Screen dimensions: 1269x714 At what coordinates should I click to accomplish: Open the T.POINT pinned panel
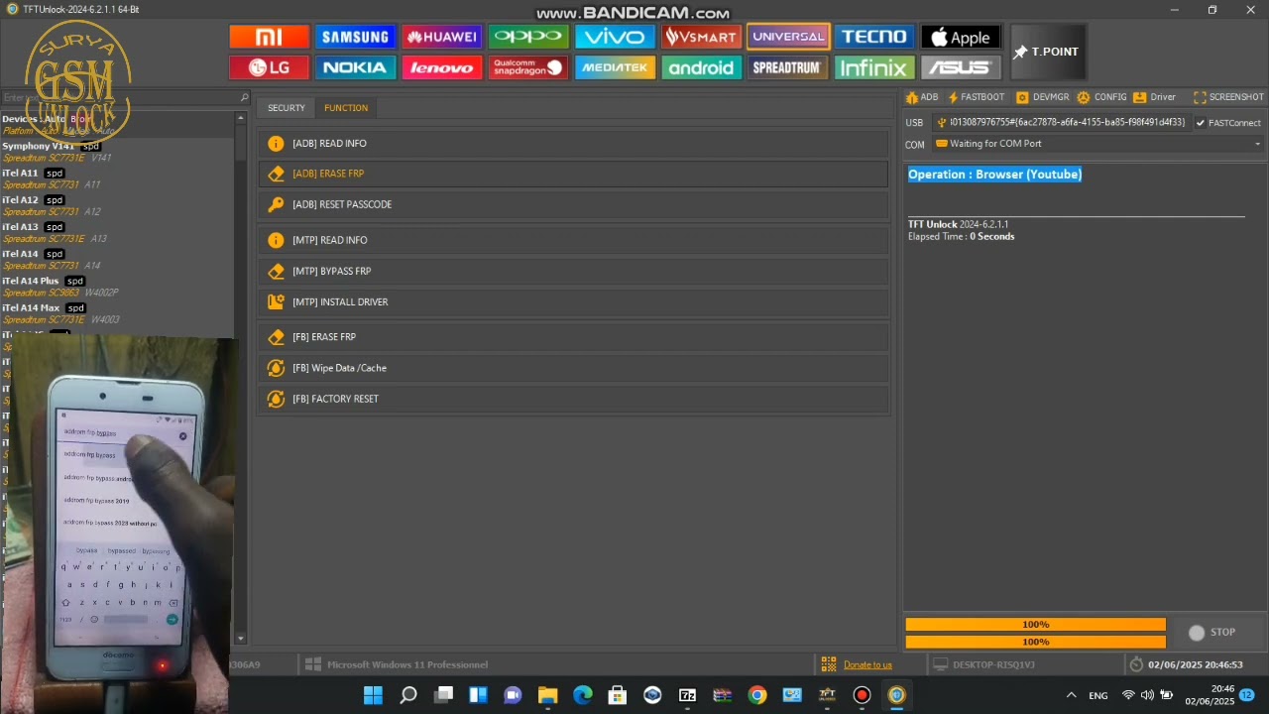(x=1048, y=52)
